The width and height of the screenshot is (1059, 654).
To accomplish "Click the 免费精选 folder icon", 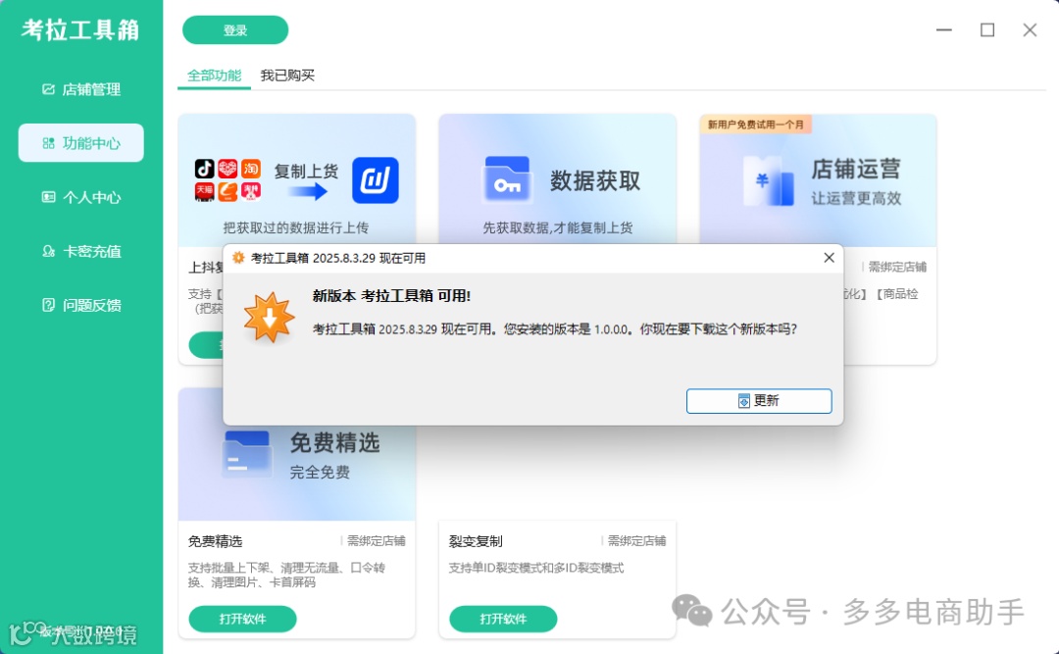I will point(246,454).
